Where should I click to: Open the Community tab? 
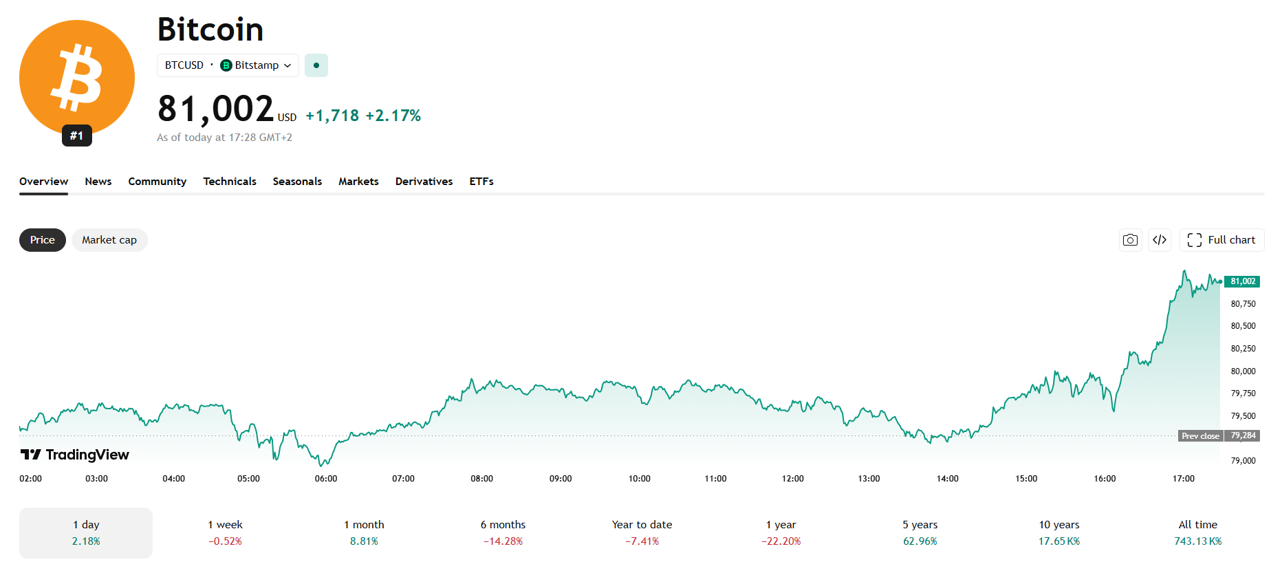coord(157,182)
